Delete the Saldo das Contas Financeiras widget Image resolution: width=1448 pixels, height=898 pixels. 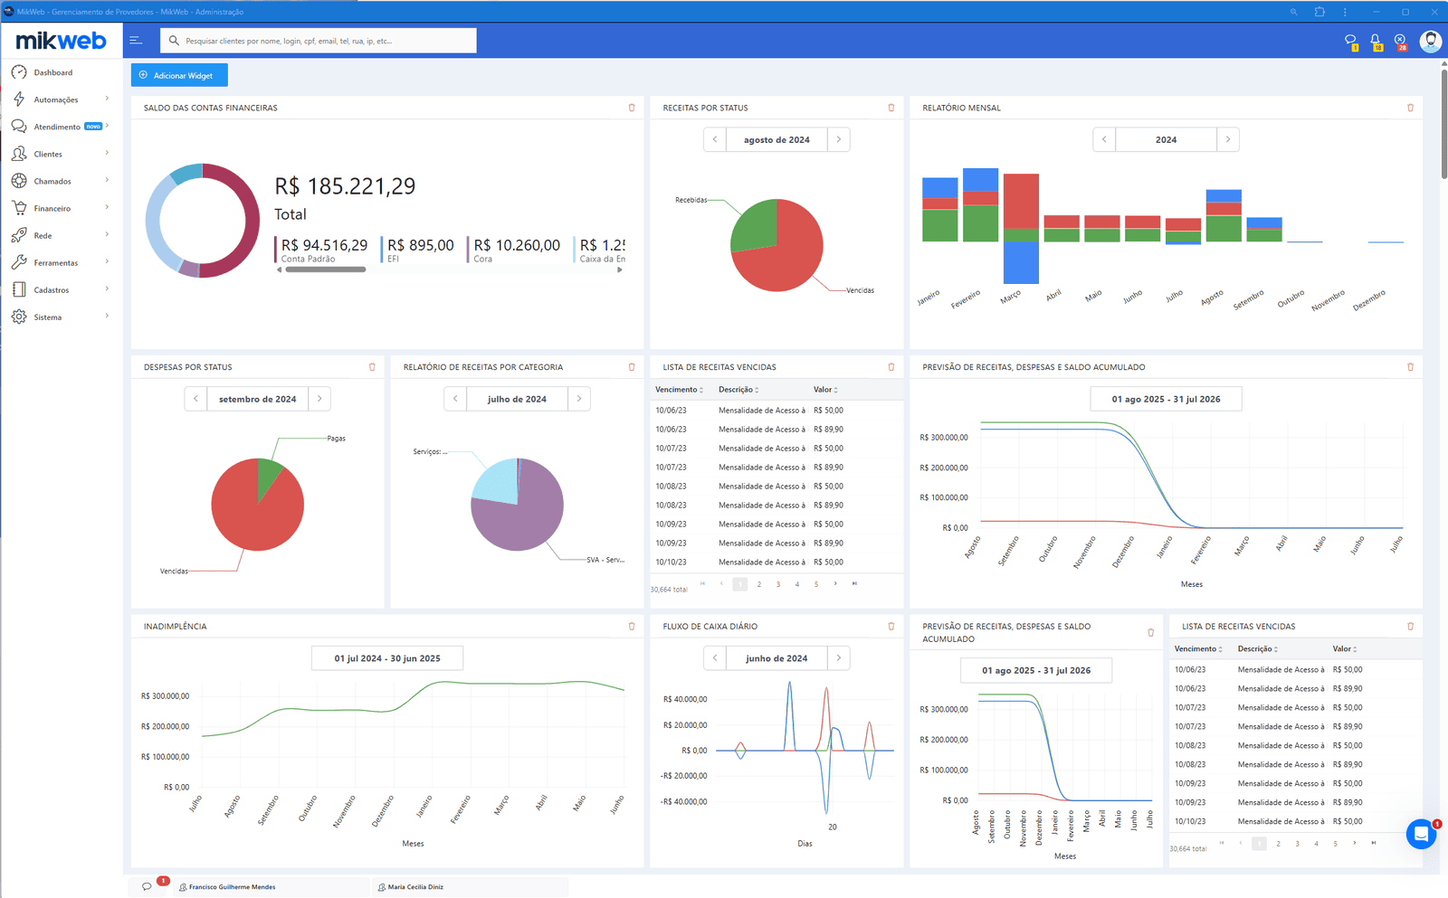click(x=632, y=108)
